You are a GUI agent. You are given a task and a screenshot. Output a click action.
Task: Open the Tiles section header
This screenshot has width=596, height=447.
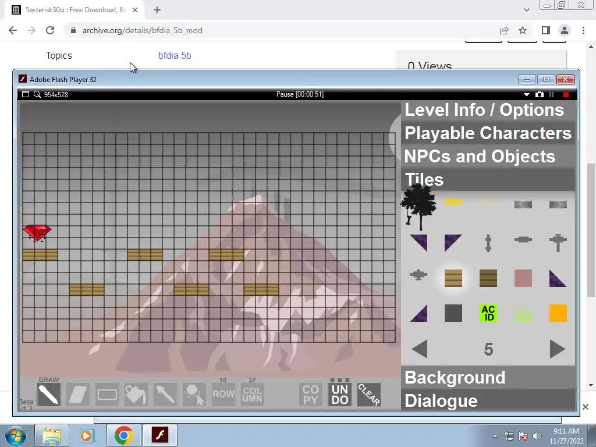tap(488, 180)
